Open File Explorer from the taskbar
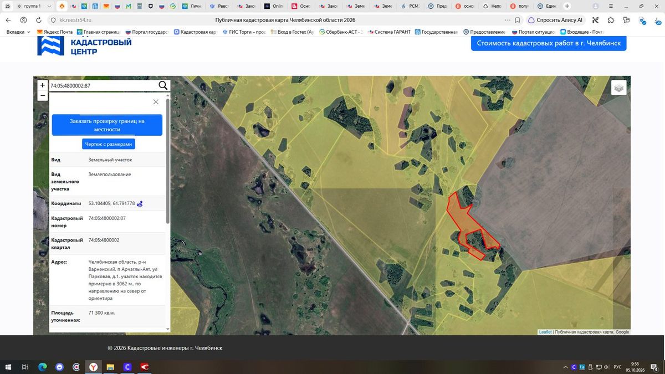This screenshot has width=665, height=374. coord(110,367)
